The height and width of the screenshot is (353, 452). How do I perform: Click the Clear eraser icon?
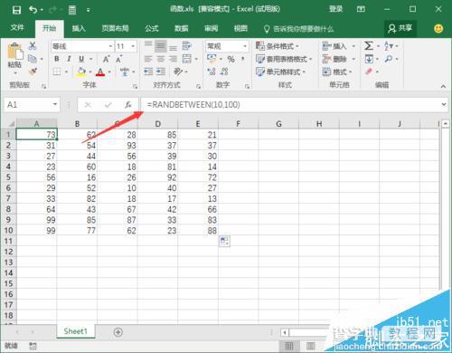[x=369, y=72]
